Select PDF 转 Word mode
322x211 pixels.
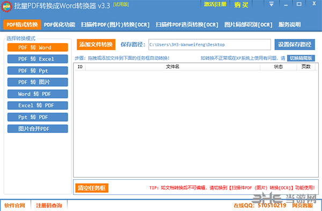tap(38, 47)
